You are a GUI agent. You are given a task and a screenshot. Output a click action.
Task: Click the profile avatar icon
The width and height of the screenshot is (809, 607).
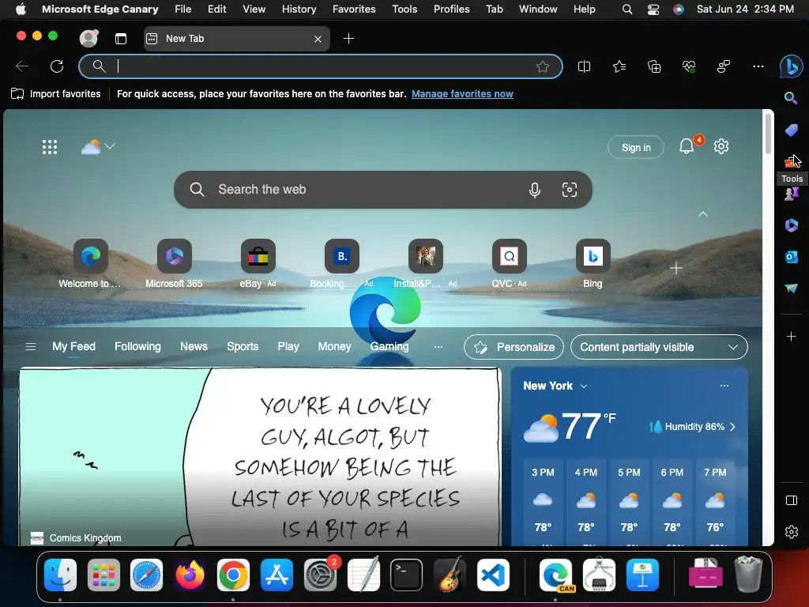(88, 38)
